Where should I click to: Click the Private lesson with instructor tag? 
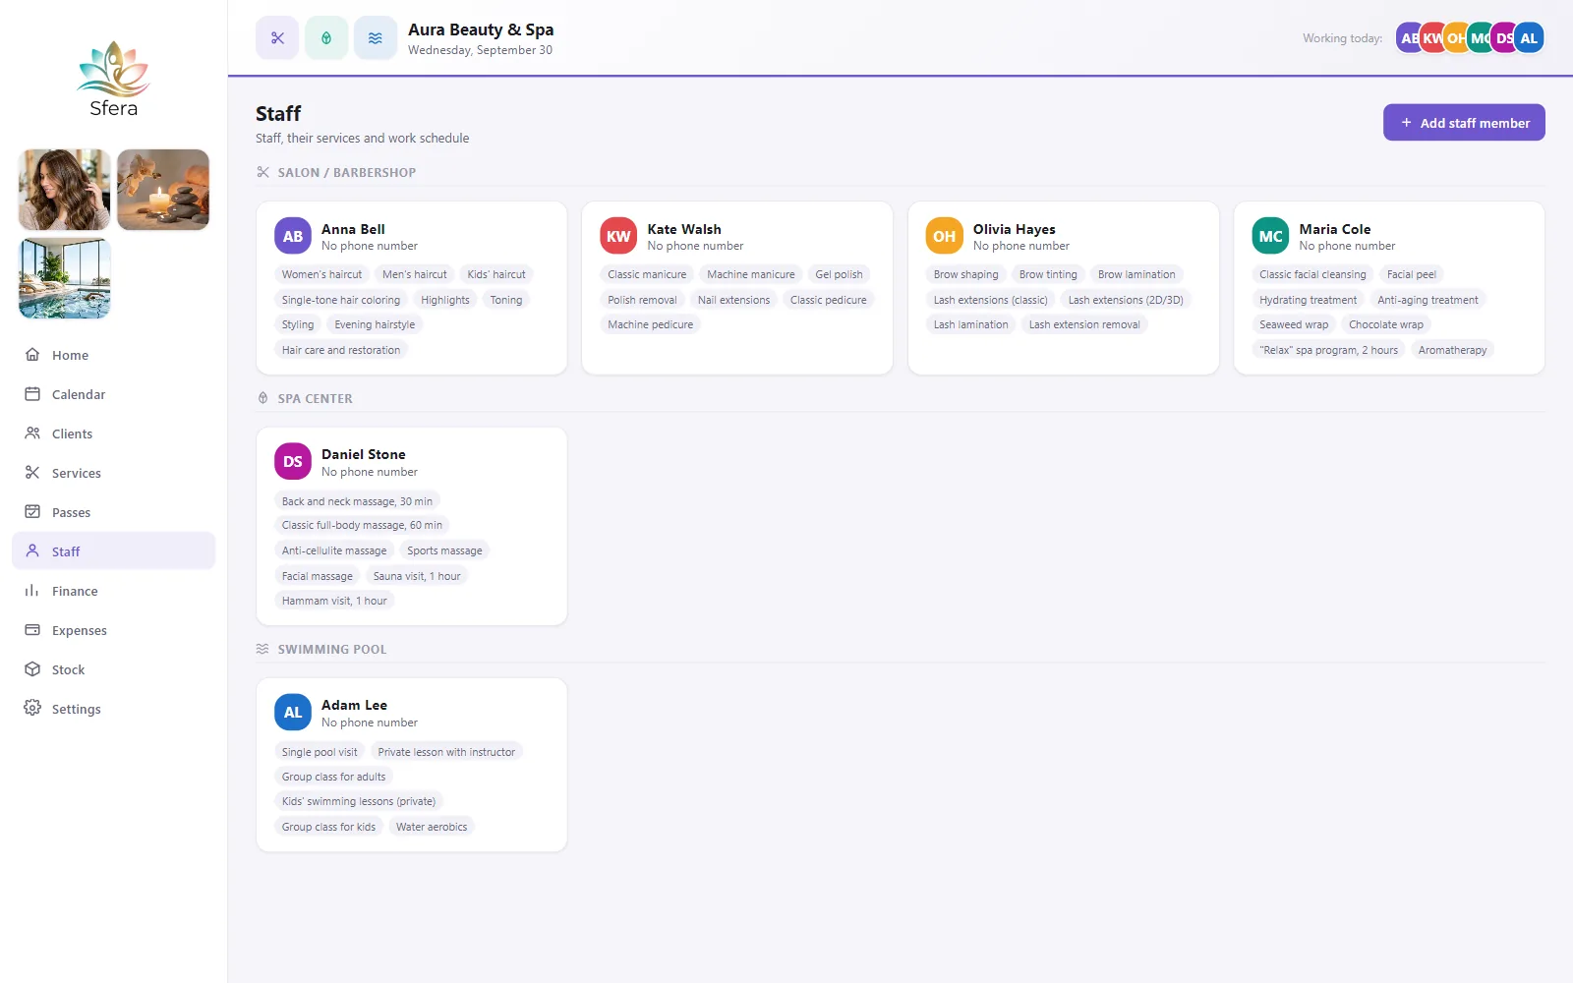446,752
